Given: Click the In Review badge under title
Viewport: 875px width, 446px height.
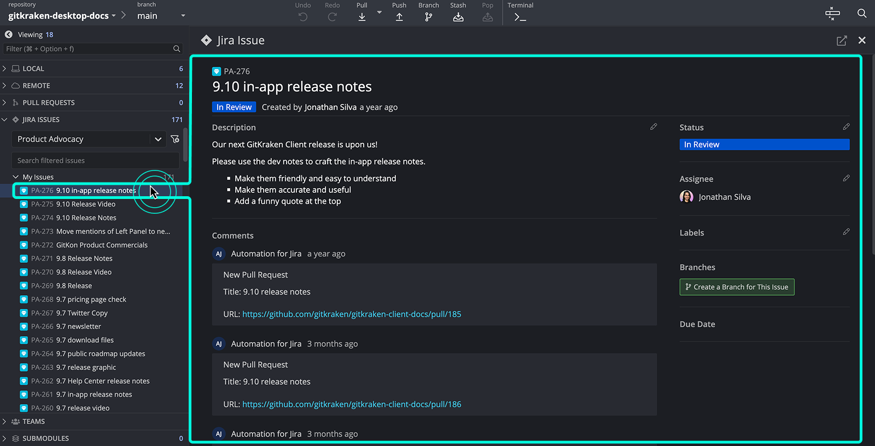Looking at the screenshot, I should tap(234, 107).
